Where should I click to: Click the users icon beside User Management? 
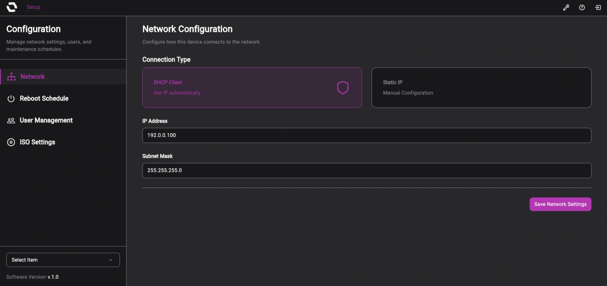tap(11, 120)
